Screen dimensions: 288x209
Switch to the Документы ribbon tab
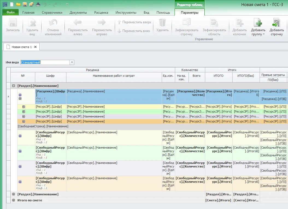78,13
